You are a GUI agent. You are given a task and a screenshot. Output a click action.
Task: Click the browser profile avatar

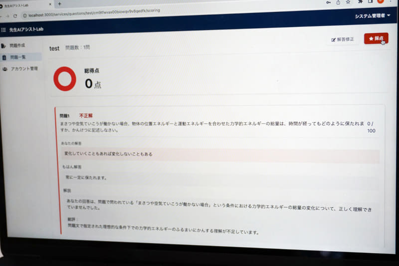pos(381,1)
